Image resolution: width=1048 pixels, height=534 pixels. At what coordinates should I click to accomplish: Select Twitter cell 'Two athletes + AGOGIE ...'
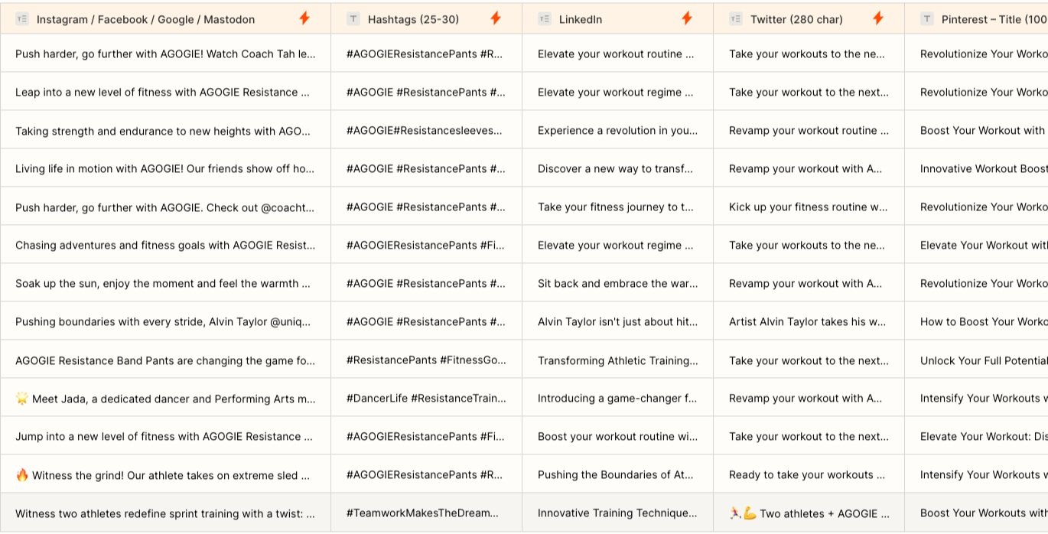[809, 513]
